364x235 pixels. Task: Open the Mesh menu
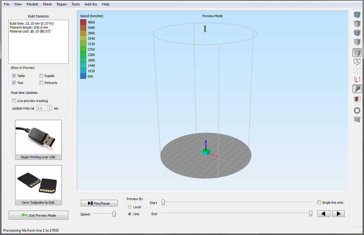tap(47, 4)
